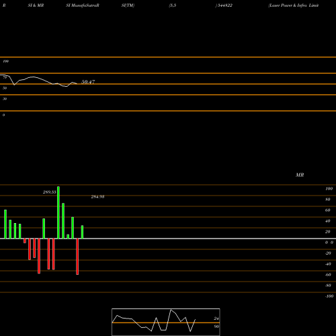Click the mini line chart thumbnail at the bottom
The height and width of the screenshot is (336, 336).
[x=166, y=322]
